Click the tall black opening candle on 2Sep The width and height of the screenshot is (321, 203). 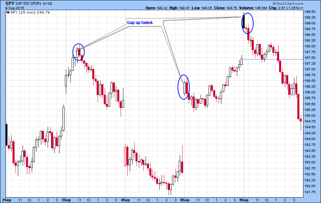point(6,135)
